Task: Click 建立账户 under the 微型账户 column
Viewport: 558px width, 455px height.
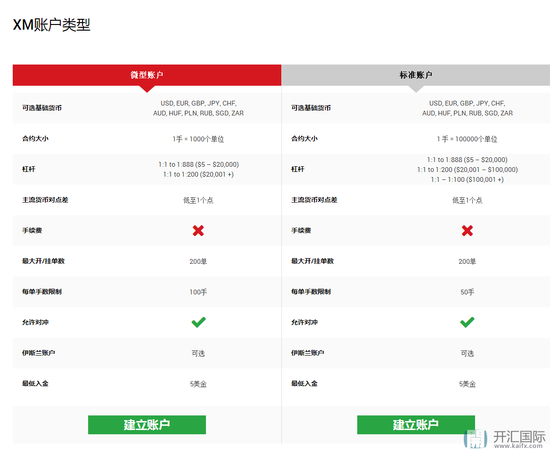Action: [147, 424]
